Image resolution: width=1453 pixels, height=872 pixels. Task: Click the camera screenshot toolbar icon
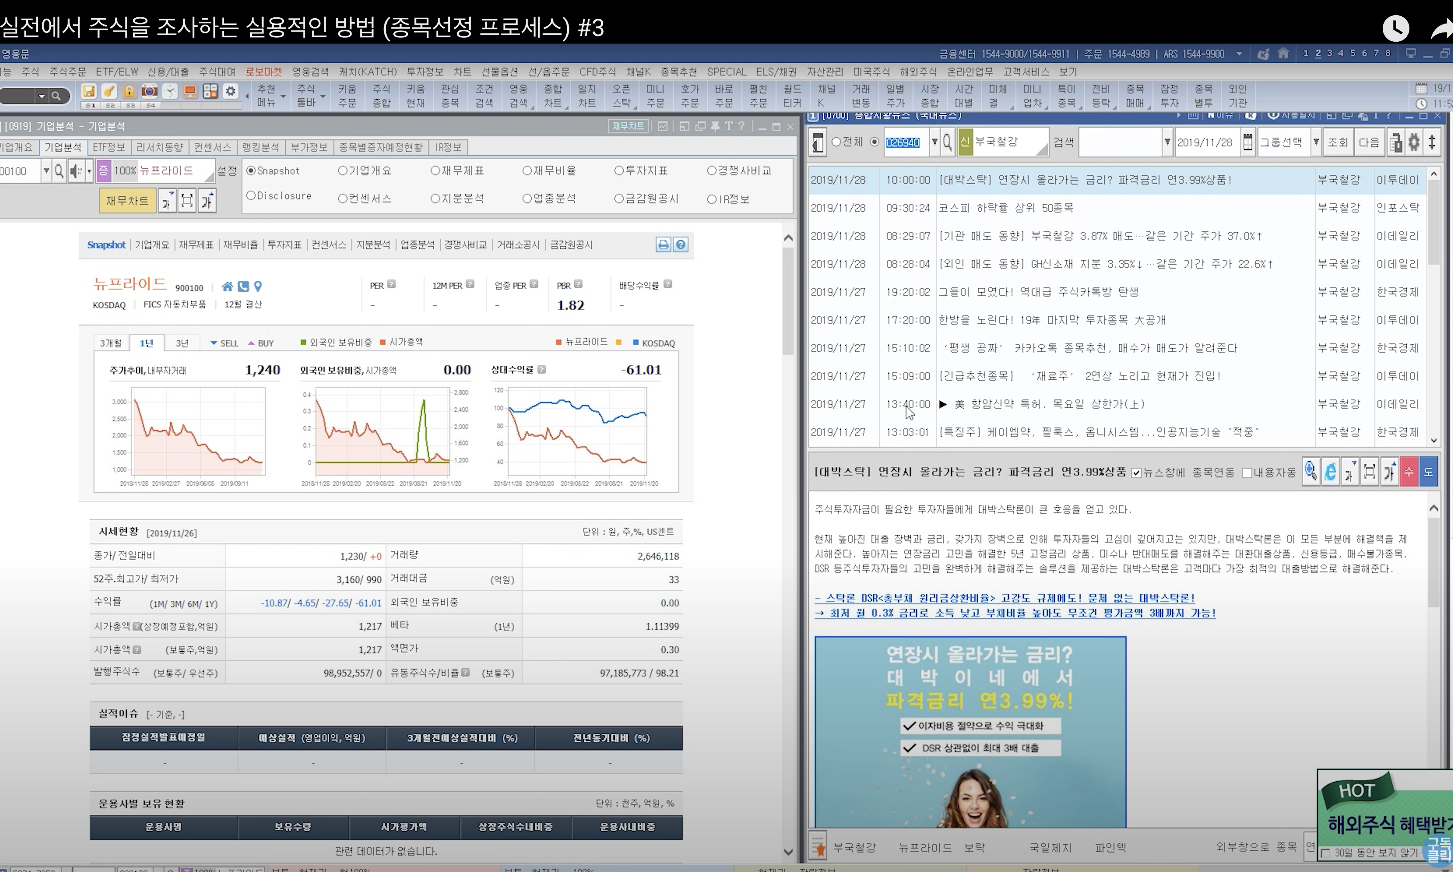(149, 91)
